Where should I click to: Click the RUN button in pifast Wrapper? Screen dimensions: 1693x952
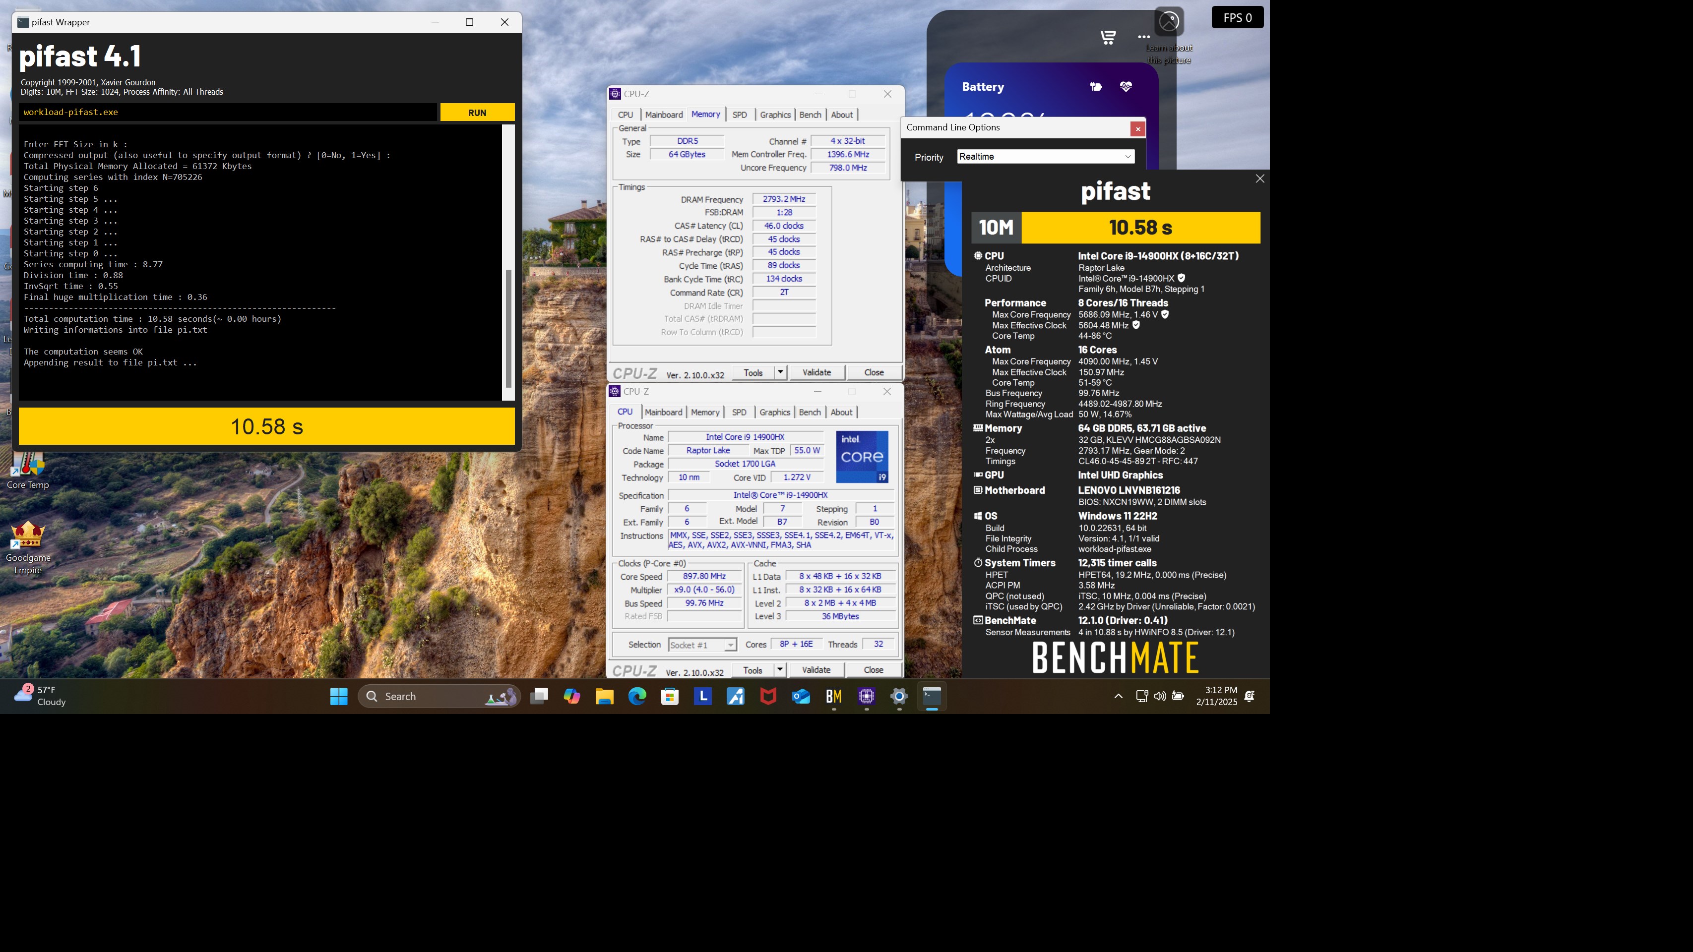click(477, 113)
